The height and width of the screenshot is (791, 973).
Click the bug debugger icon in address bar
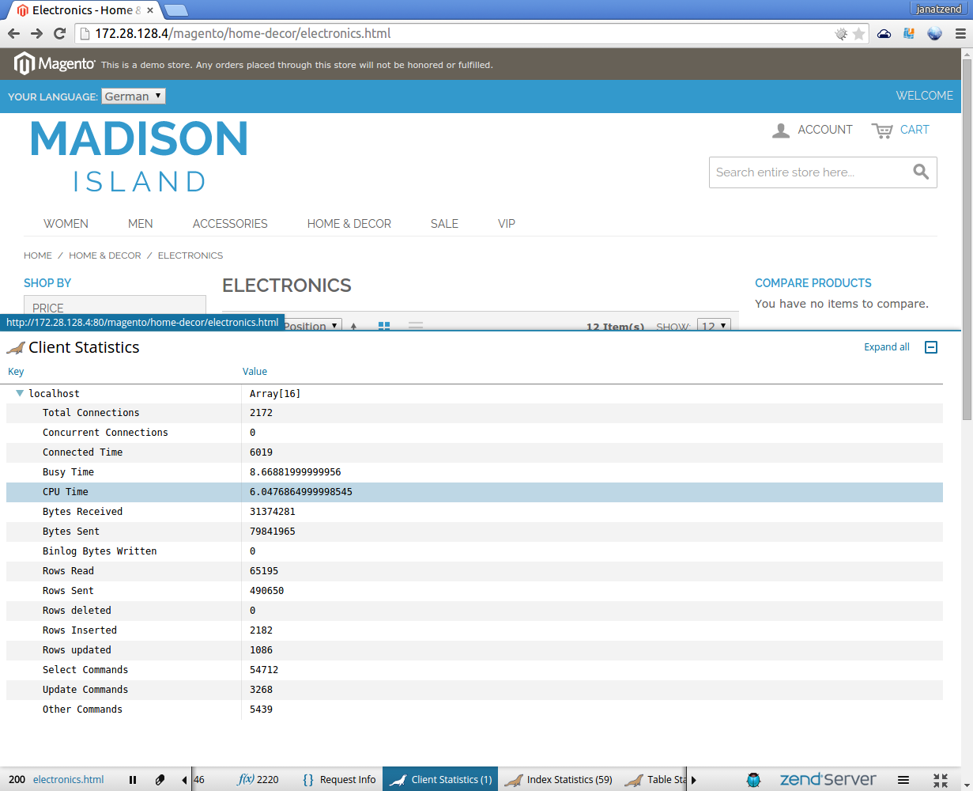click(x=841, y=34)
